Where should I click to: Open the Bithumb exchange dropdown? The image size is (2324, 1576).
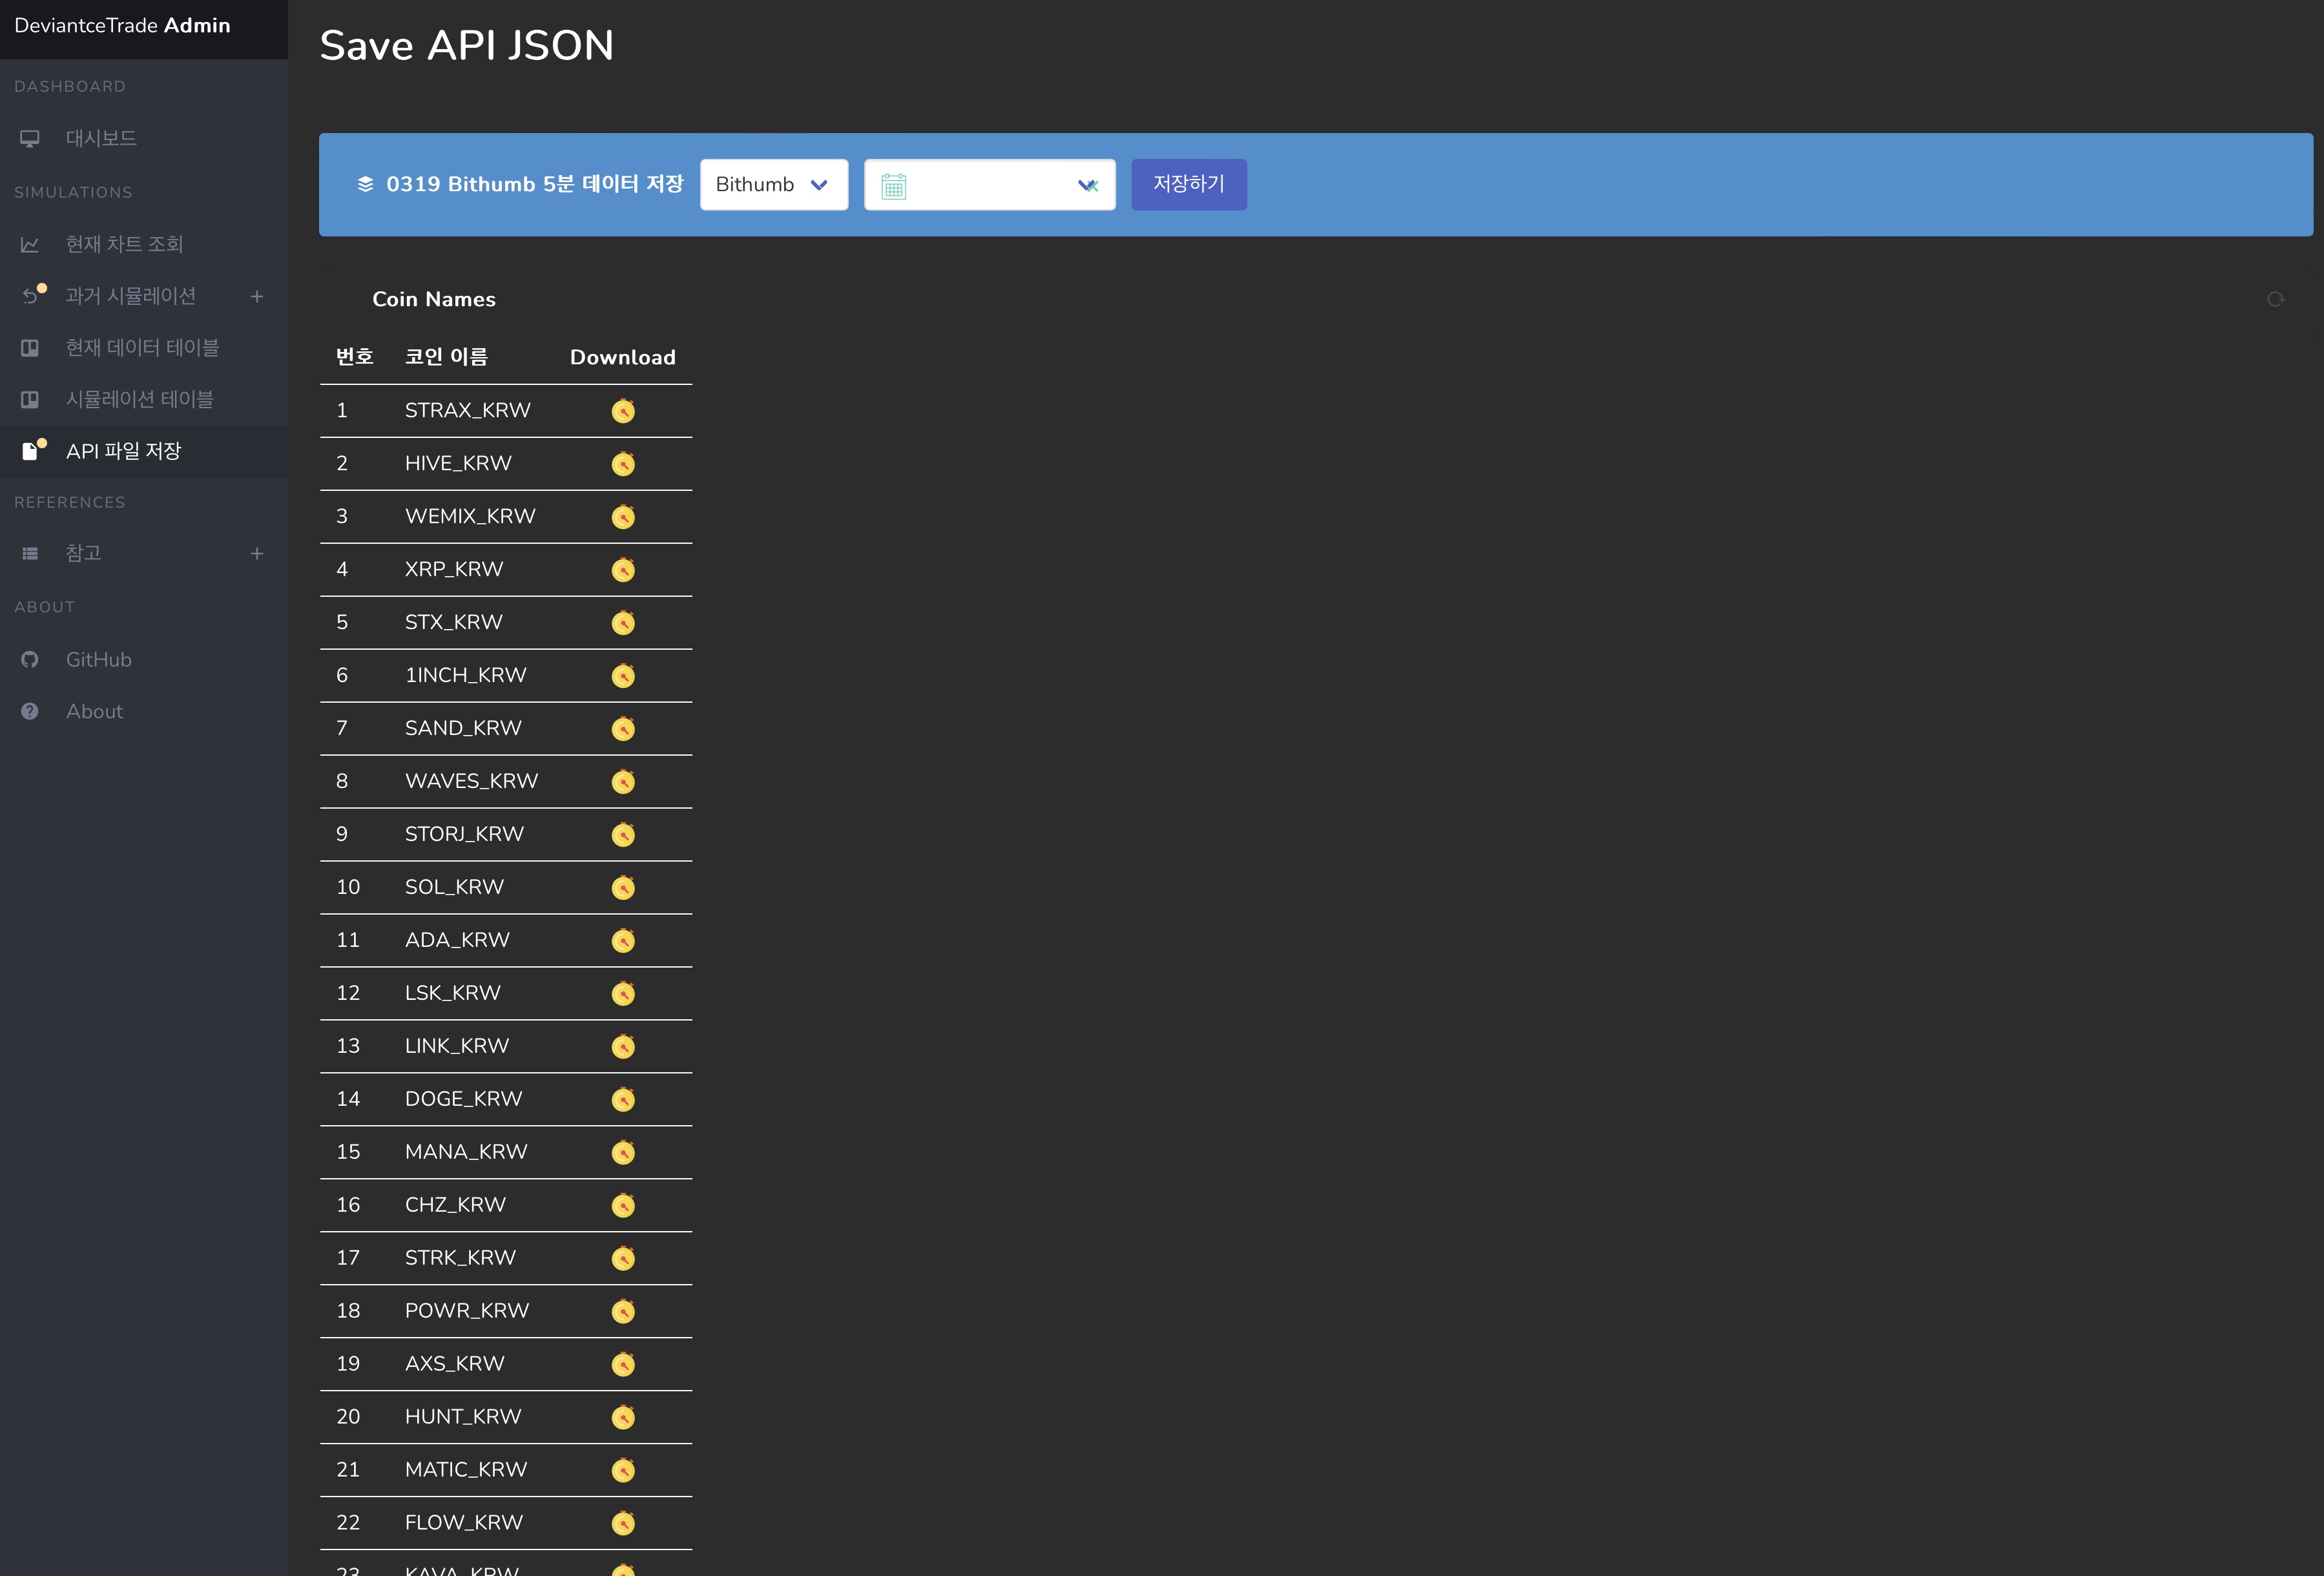tap(773, 185)
